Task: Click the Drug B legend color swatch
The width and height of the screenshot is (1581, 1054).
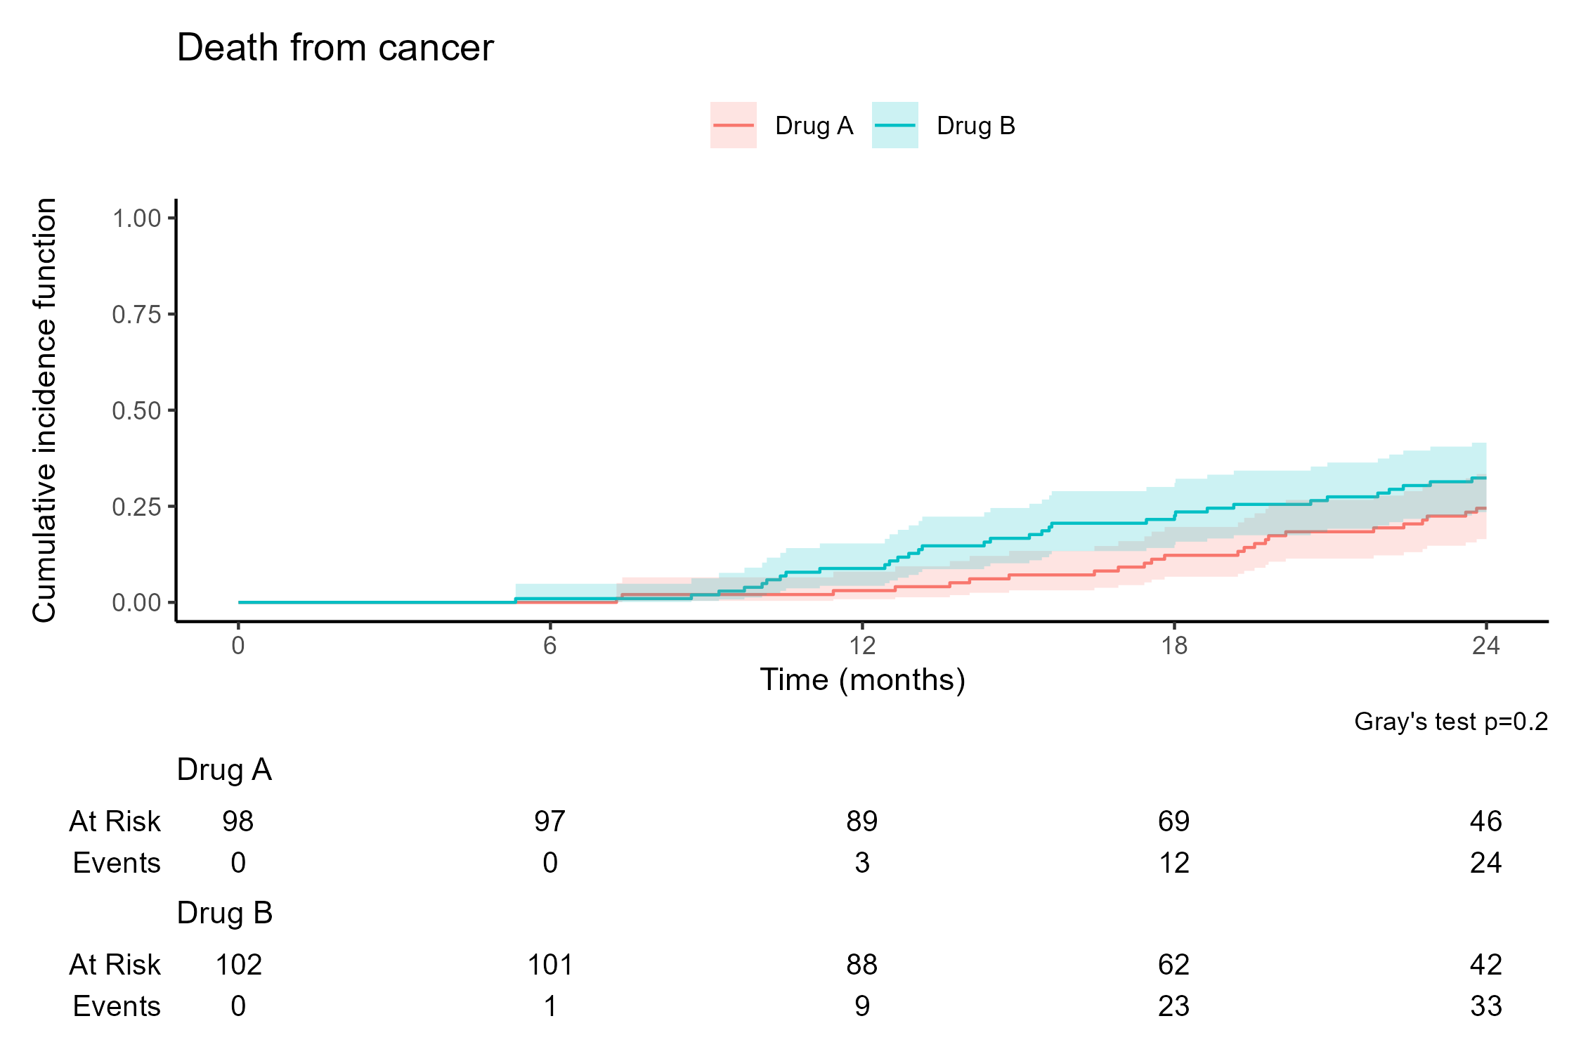Action: [894, 125]
